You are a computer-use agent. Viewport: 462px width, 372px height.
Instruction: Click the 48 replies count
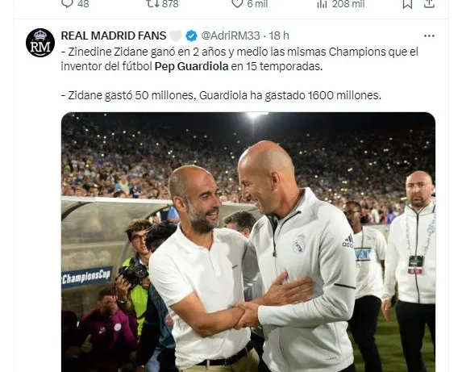pos(83,3)
